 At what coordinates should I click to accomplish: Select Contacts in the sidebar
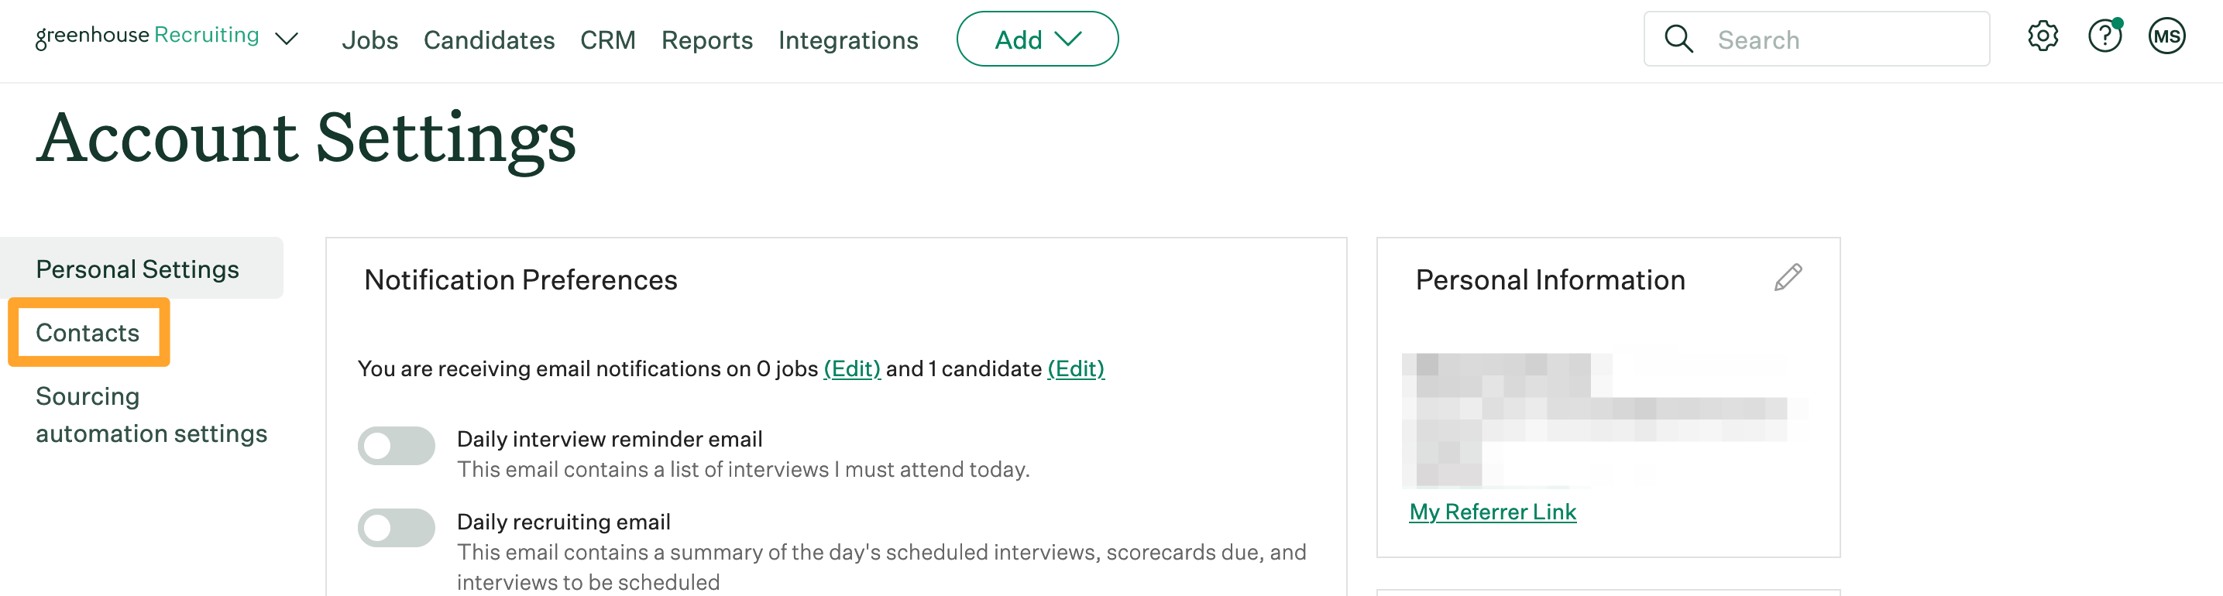click(x=88, y=332)
